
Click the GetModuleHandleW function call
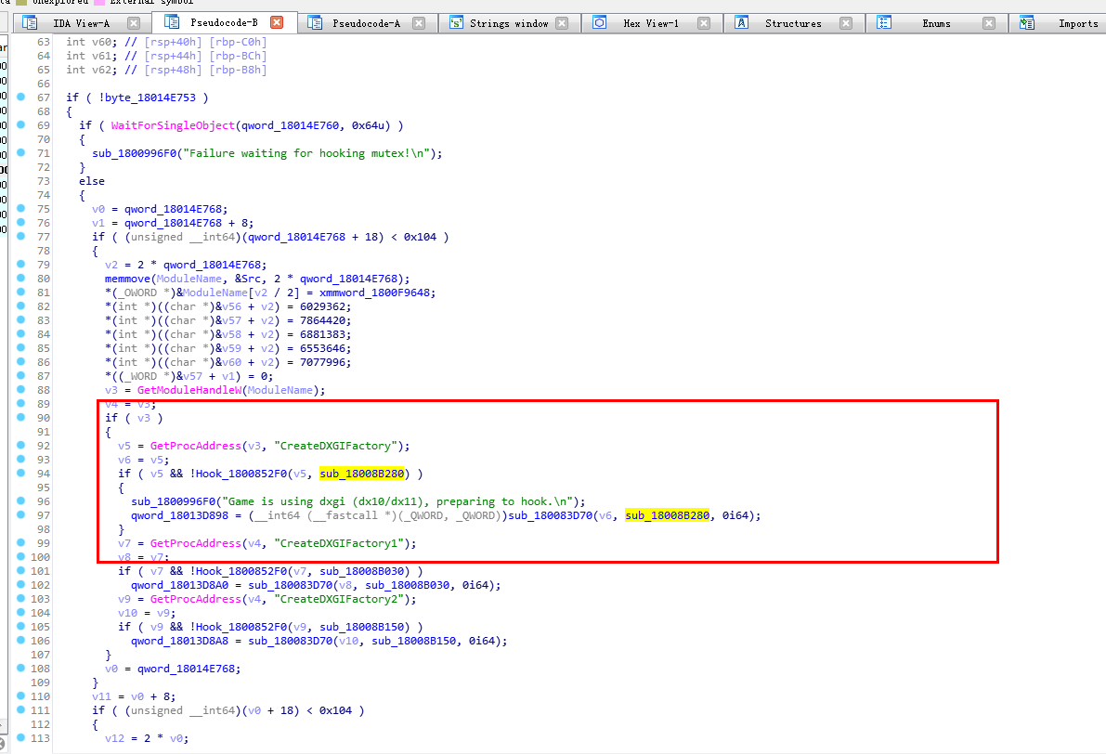[x=189, y=390]
